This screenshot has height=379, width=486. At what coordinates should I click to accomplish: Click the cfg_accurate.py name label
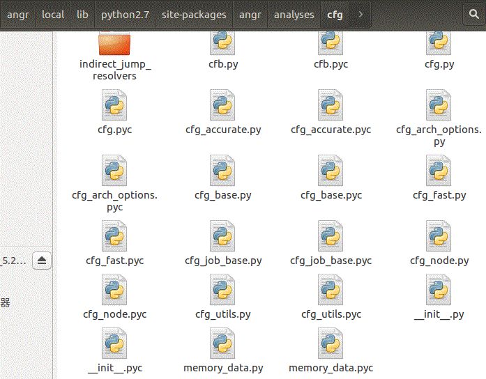tap(223, 130)
